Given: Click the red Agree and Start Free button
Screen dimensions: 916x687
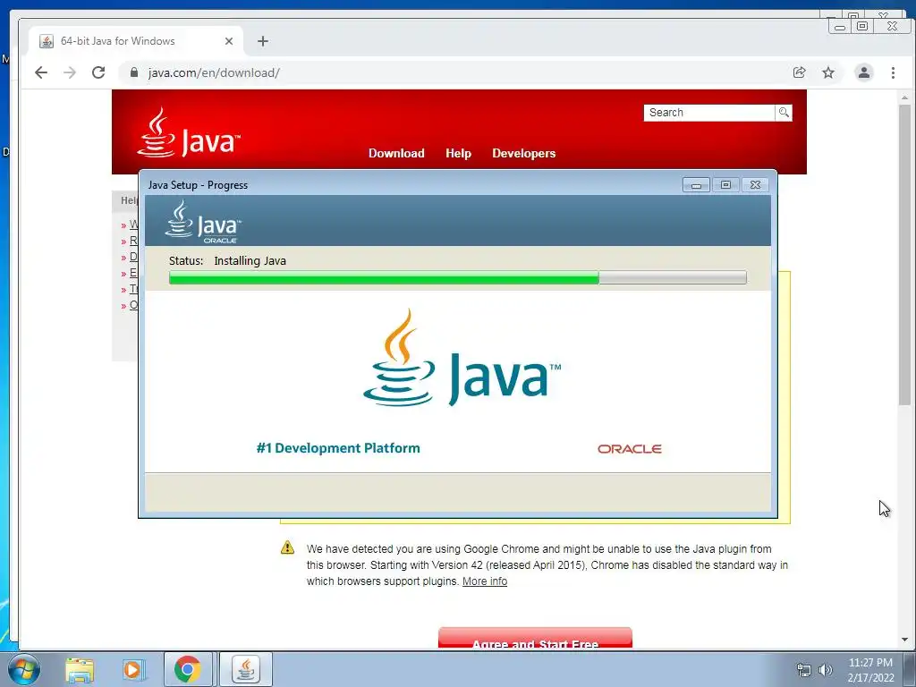Looking at the screenshot, I should pyautogui.click(x=535, y=638).
